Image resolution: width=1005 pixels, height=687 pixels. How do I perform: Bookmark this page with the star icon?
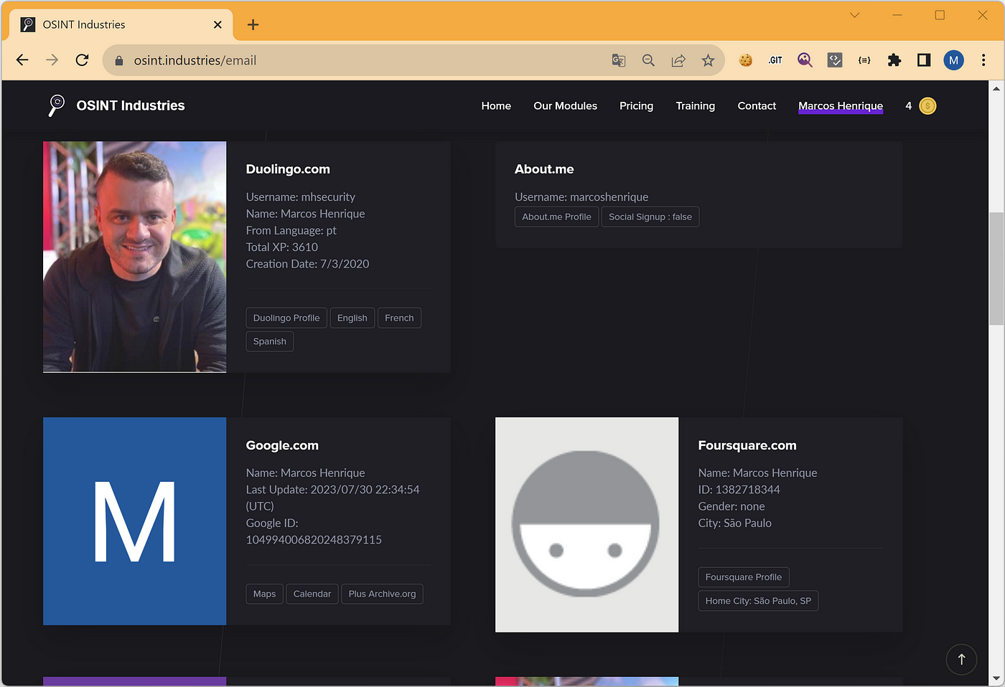708,60
